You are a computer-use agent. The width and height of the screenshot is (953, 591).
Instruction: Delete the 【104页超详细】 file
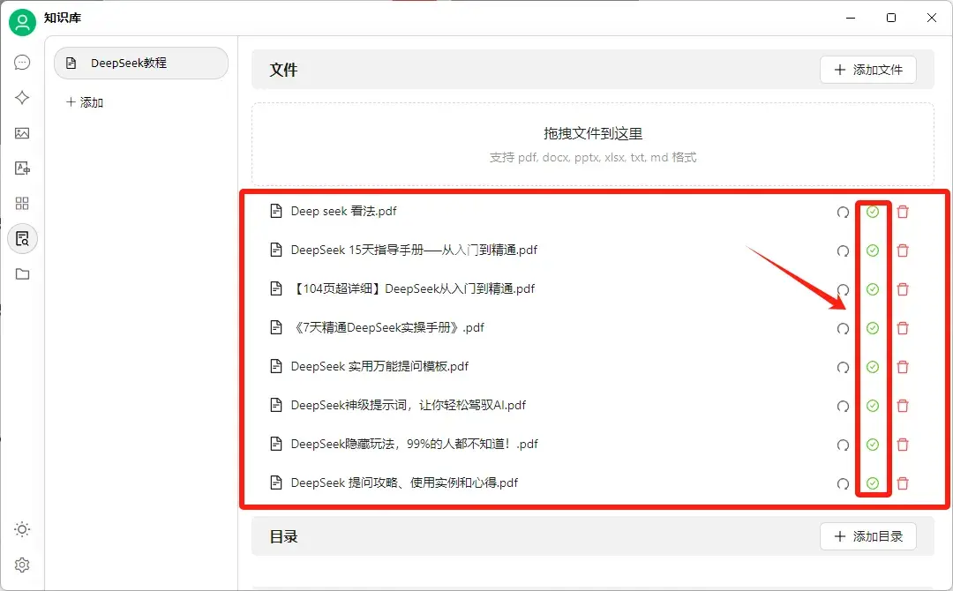click(x=904, y=289)
